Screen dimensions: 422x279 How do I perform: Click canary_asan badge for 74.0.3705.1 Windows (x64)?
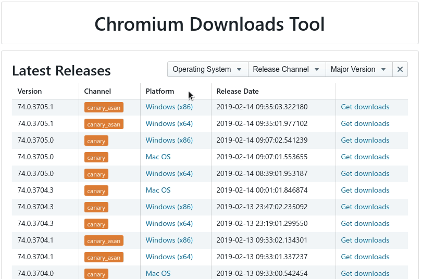104,124
